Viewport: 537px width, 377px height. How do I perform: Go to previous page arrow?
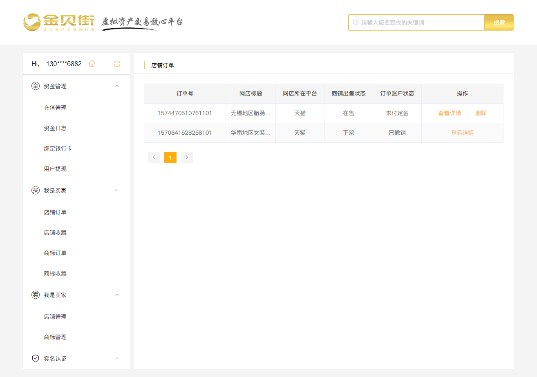pyautogui.click(x=154, y=157)
